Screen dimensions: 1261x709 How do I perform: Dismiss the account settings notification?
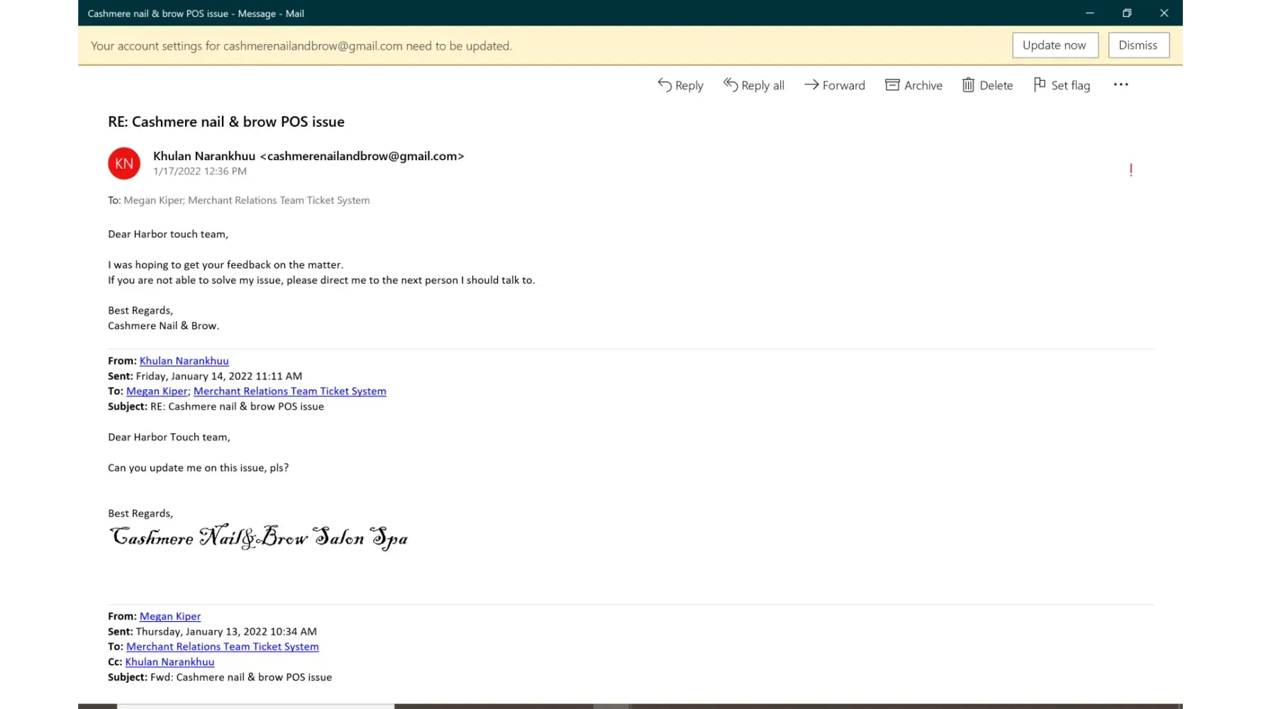click(x=1138, y=45)
